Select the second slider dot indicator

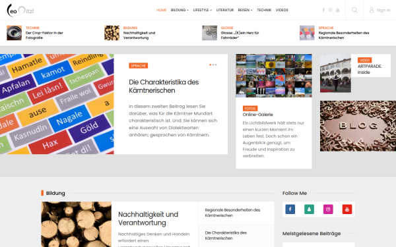coord(213,65)
